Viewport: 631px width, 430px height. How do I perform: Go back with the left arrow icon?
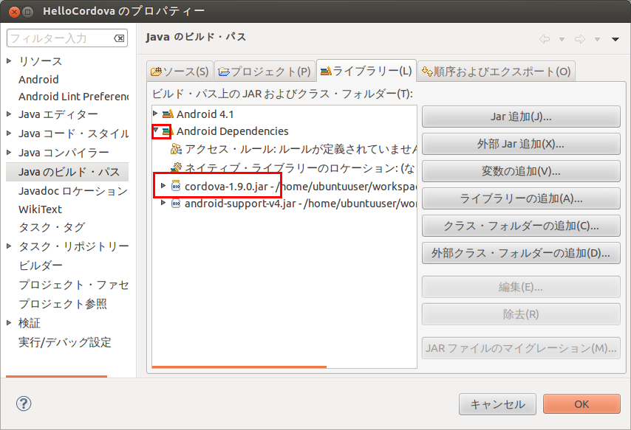click(545, 39)
